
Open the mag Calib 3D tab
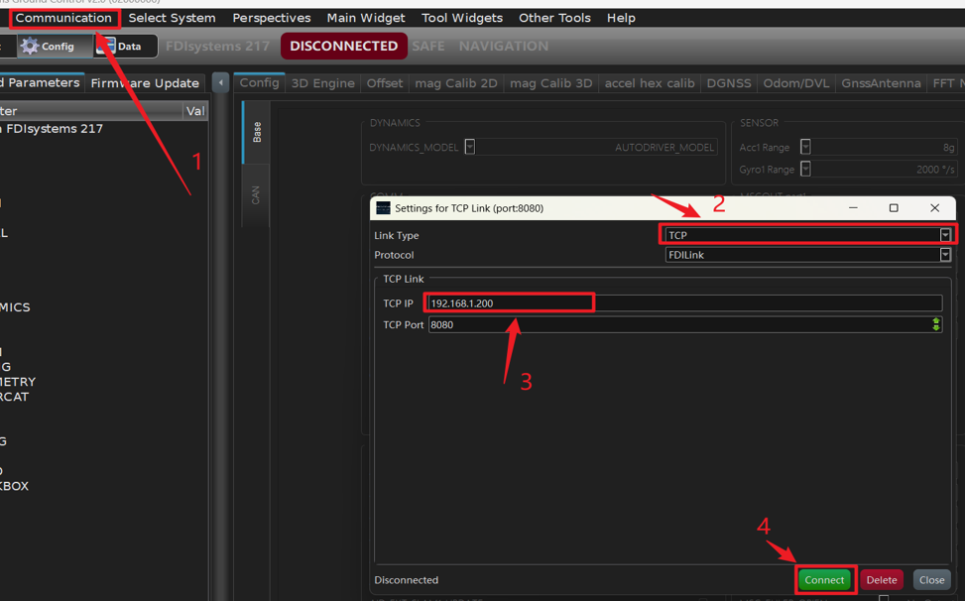(x=550, y=83)
